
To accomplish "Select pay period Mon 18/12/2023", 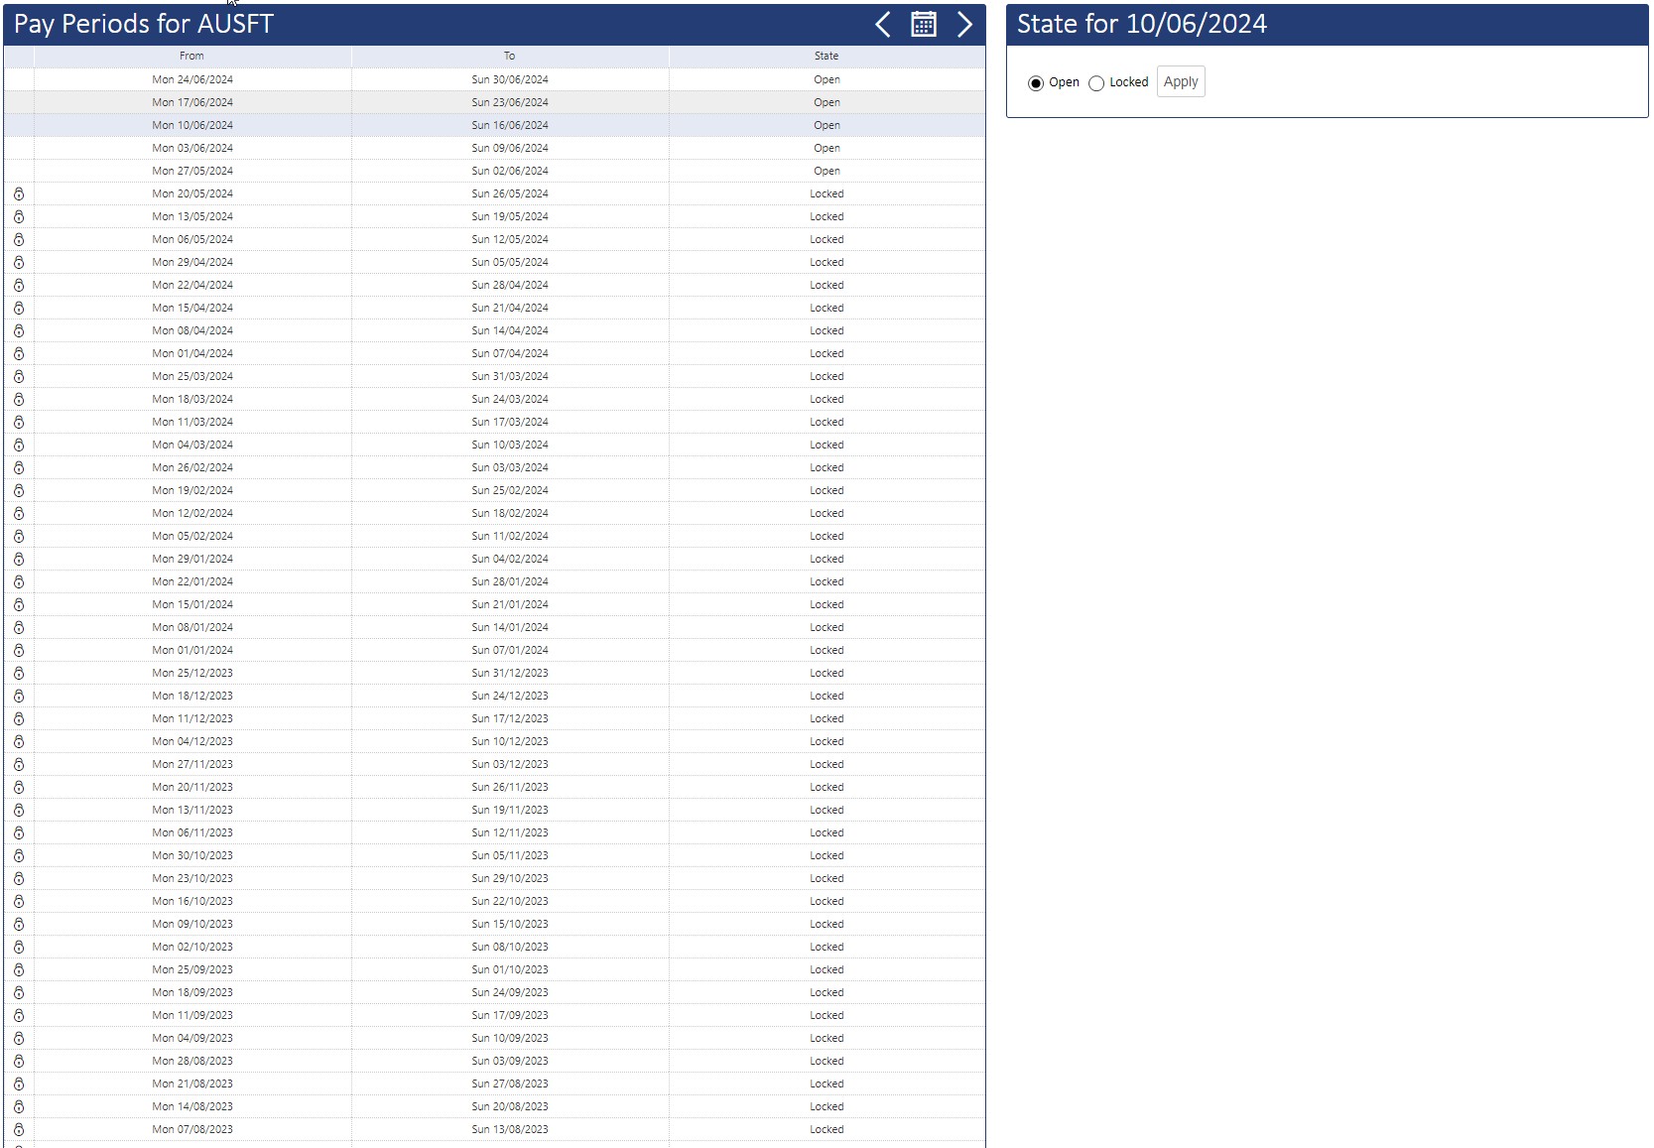I will [x=192, y=696].
